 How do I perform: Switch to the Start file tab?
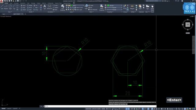[4, 14]
